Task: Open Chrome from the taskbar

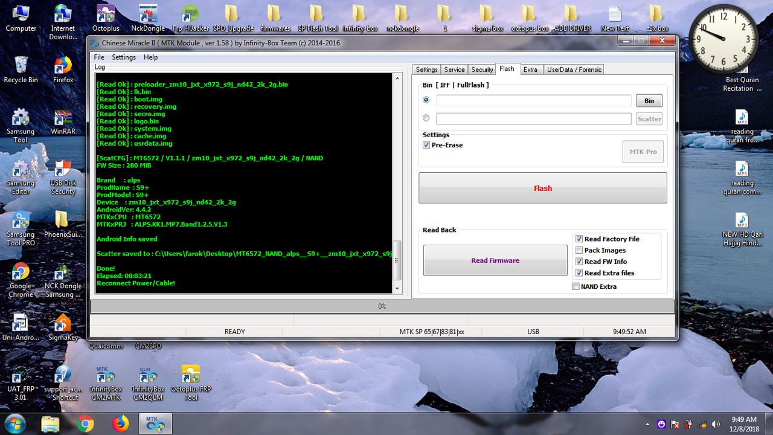Action: click(86, 424)
